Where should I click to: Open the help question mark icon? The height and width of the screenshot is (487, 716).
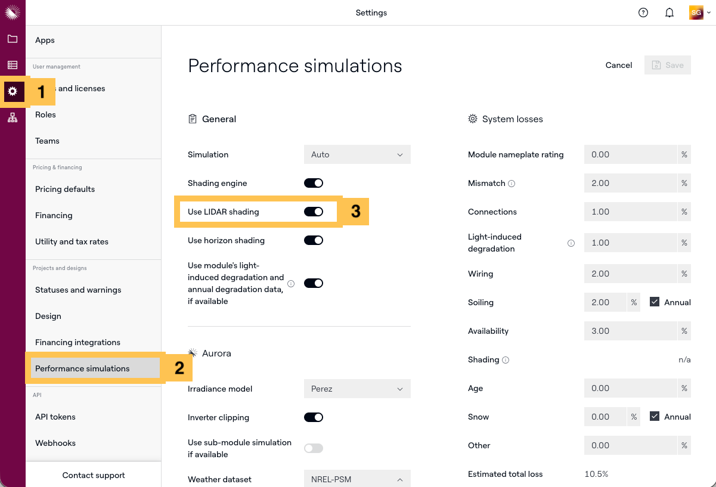click(x=643, y=13)
